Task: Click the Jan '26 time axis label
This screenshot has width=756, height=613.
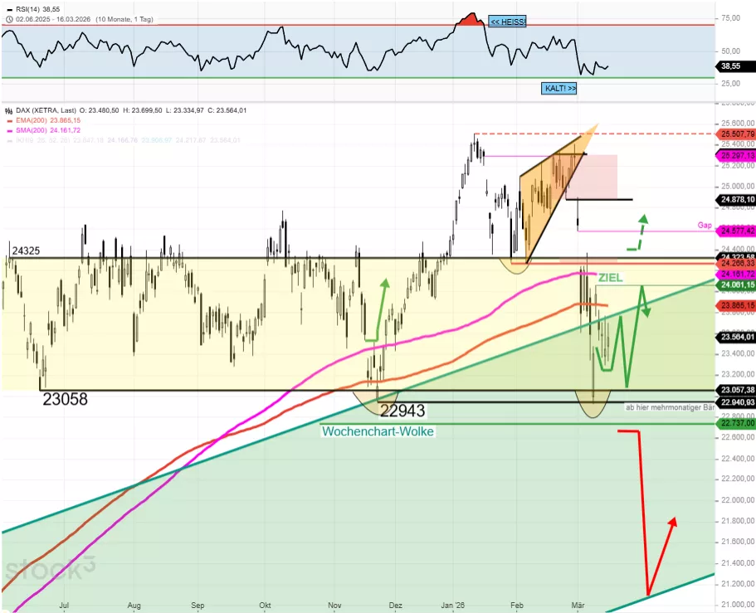Action: [x=454, y=606]
